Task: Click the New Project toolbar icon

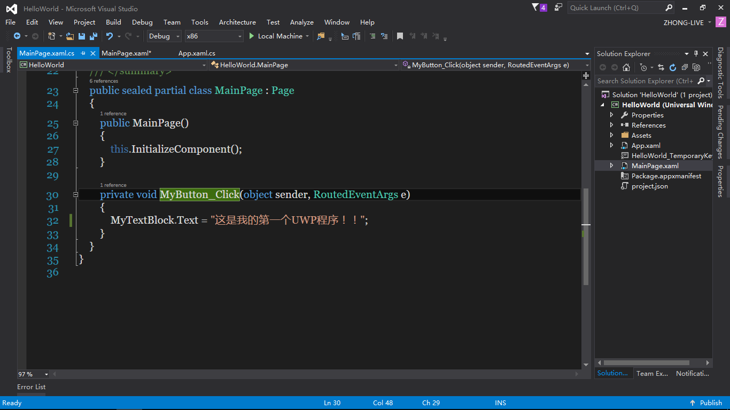Action: coord(52,36)
